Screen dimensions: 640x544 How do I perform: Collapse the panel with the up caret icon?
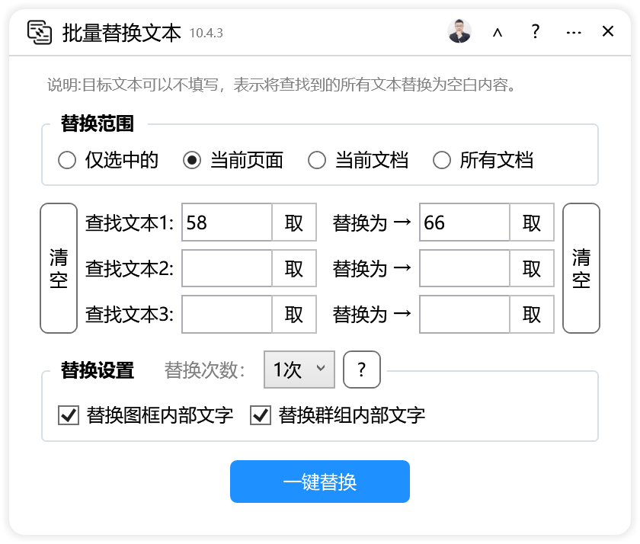(498, 32)
